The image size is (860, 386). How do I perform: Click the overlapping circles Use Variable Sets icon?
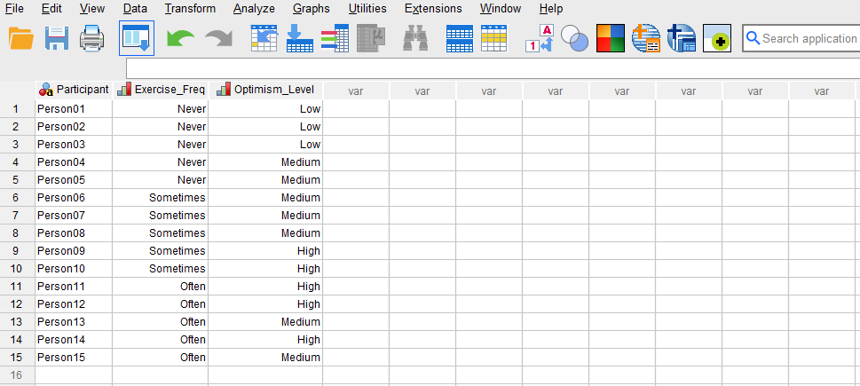coord(575,38)
